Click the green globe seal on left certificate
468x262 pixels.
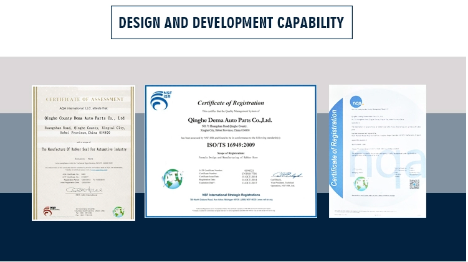(x=118, y=211)
